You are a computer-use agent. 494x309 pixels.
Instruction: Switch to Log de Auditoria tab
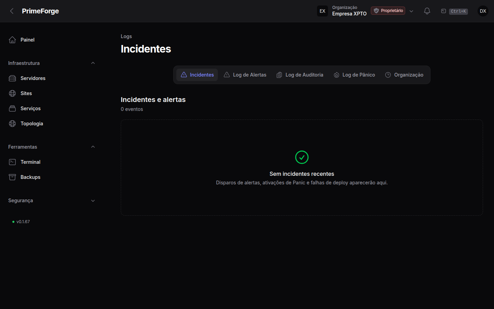point(300,75)
